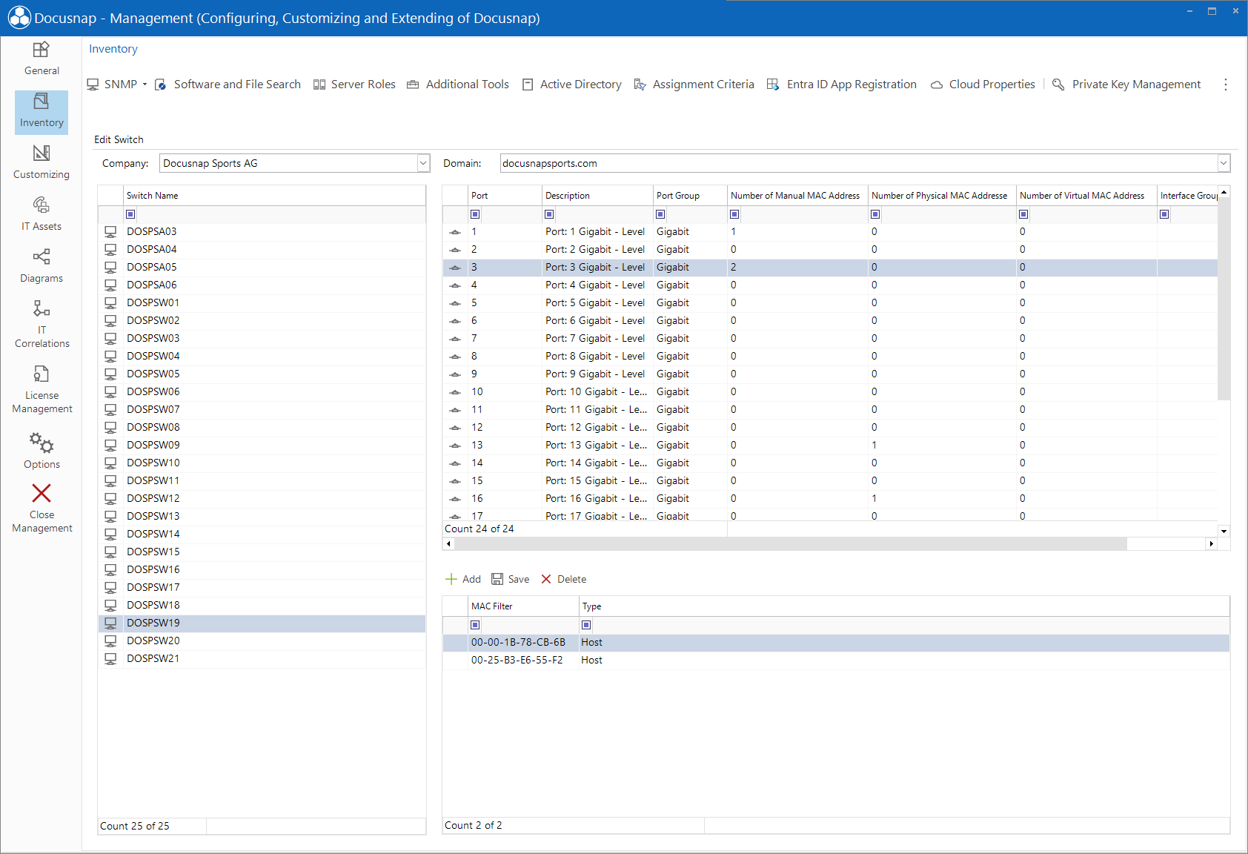Toggle the Virtual MAC Address filter box
Viewport: 1248px width, 854px height.
[1023, 214]
